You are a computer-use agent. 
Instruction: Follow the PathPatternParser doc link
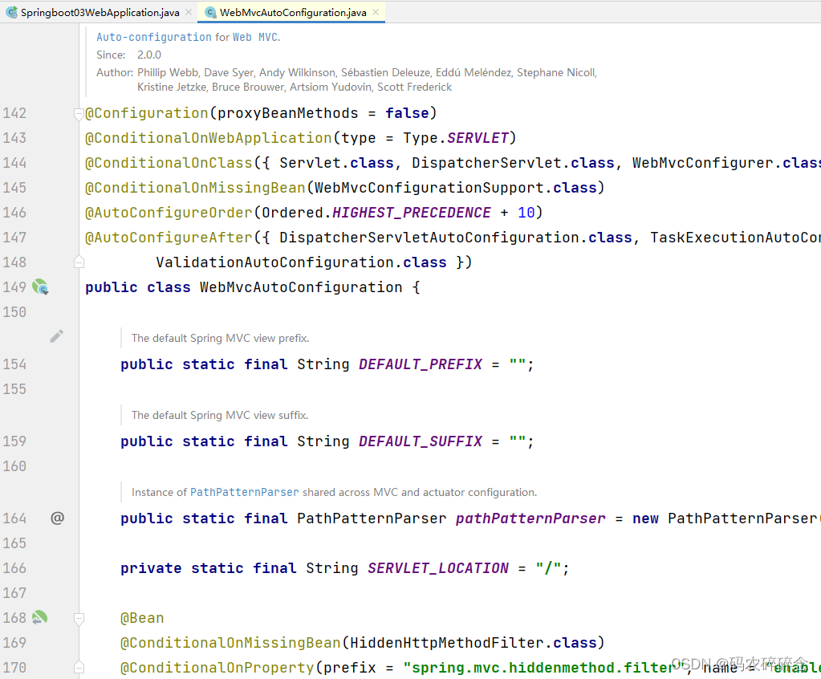pos(245,492)
